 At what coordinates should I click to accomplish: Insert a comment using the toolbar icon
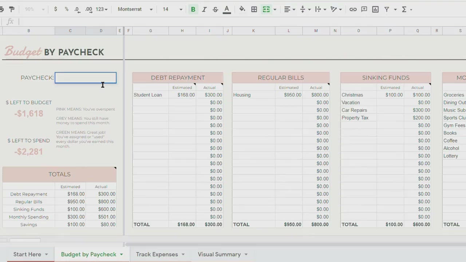click(x=364, y=9)
